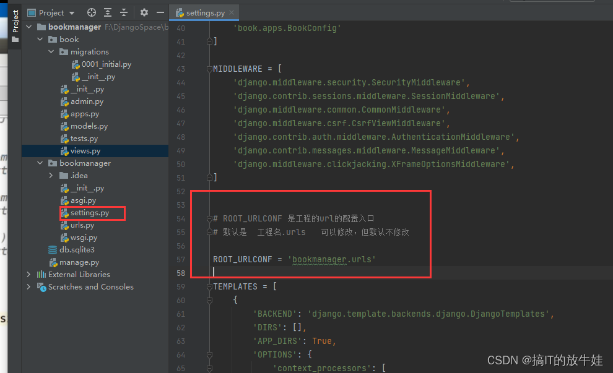Click the book folder icon
This screenshot has width=613, height=373.
53,40
